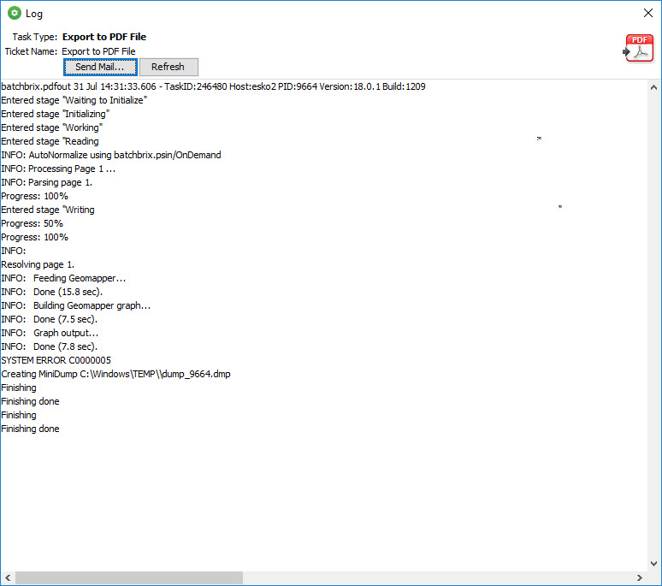Click the bold 'Export to PDF File' task type
662x586 pixels.
(104, 37)
